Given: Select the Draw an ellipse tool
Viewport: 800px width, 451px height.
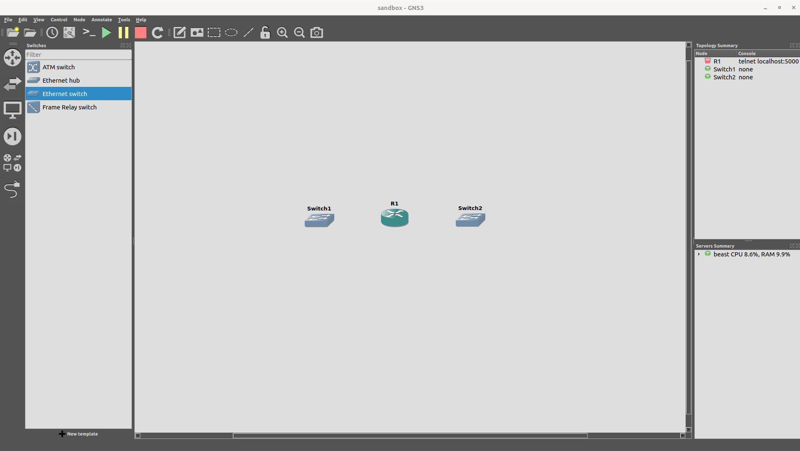Looking at the screenshot, I should [231, 33].
